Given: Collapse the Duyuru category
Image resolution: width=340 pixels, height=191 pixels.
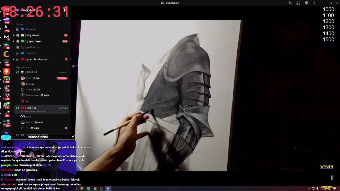Looking at the screenshot, I should pyautogui.click(x=21, y=24).
